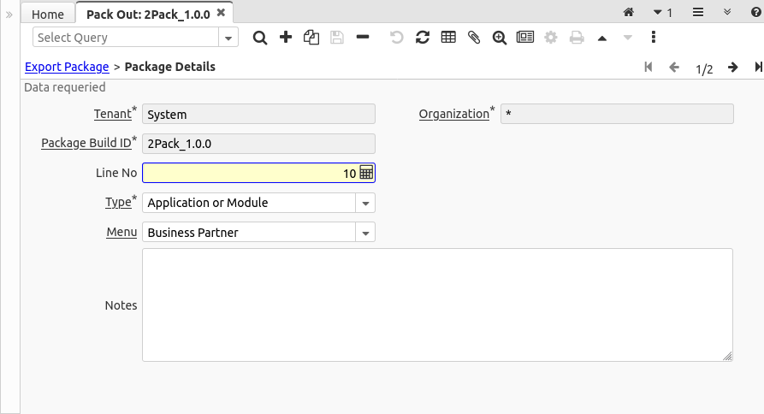Click the Refresh icon in toolbar
764x414 pixels.
pos(423,38)
